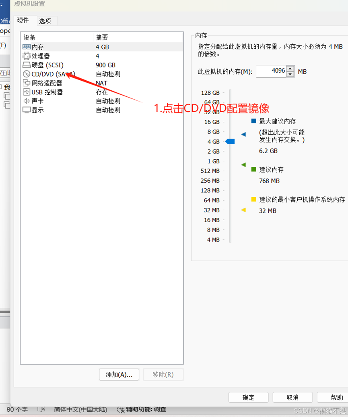Click the 128 MB slider scale label
The width and height of the screenshot is (348, 417).
click(x=210, y=191)
